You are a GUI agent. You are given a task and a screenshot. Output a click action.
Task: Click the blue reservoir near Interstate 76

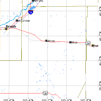[32, 8]
